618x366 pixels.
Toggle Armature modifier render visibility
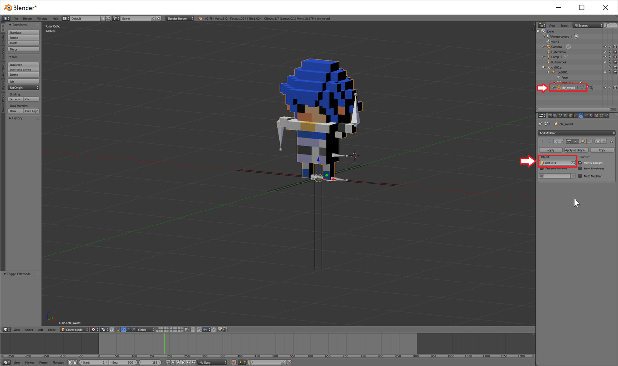pos(570,141)
